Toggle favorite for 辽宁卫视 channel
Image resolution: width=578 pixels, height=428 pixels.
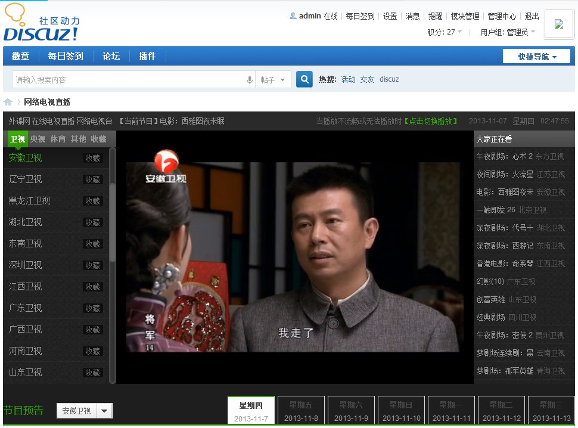(92, 179)
